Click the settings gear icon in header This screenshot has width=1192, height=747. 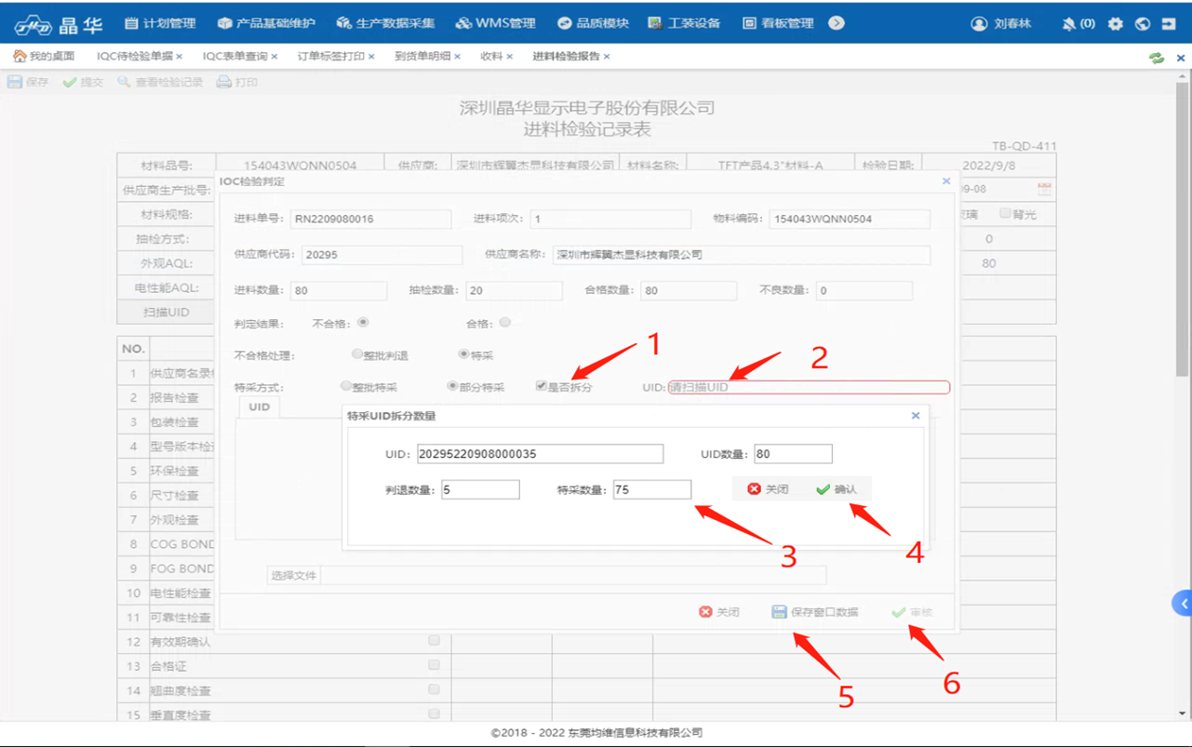pyautogui.click(x=1116, y=23)
